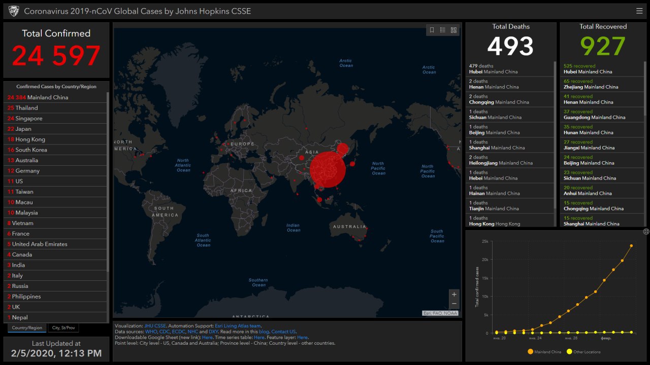Open the WHO data source link
Image resolution: width=650 pixels, height=365 pixels.
151,332
